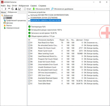The width and height of the screenshot is (110, 106).
Task: Toggle the F2 Total LBAs Read checkbox
Action: point(29,83)
